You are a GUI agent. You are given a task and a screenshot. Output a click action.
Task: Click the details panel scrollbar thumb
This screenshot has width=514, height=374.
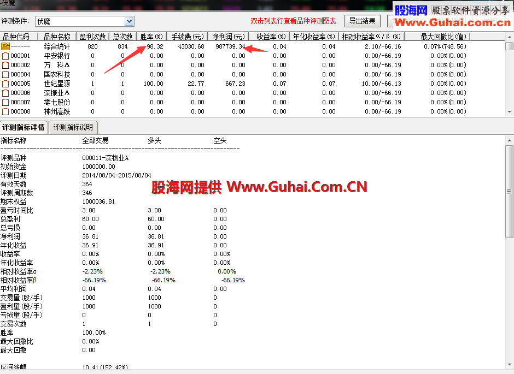(x=510, y=192)
